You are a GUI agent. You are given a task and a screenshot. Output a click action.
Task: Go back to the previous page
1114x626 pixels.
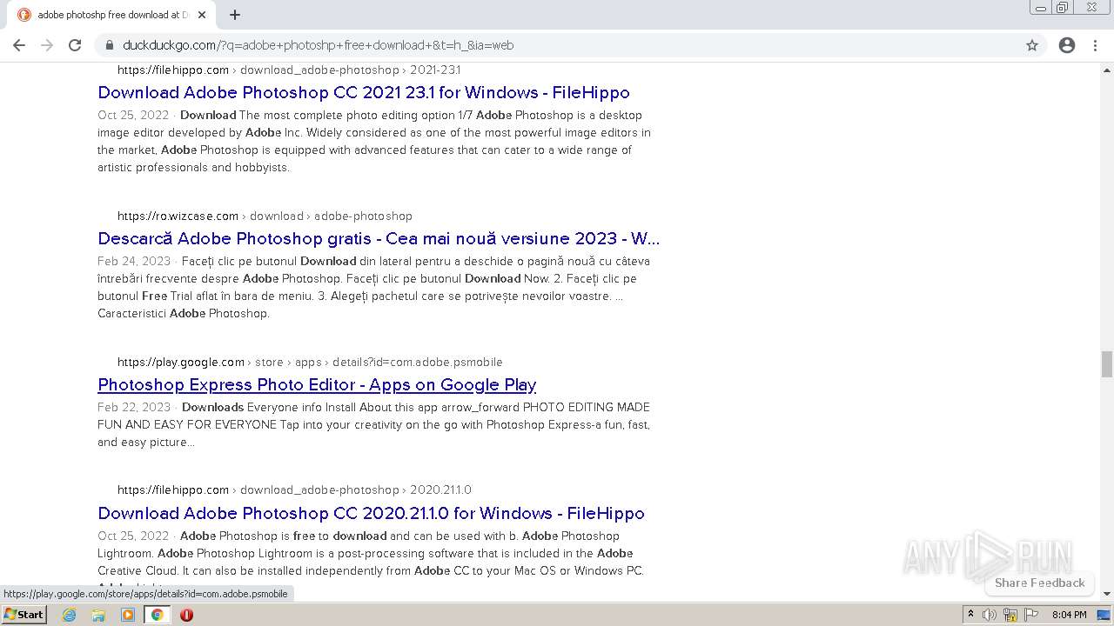tap(19, 45)
